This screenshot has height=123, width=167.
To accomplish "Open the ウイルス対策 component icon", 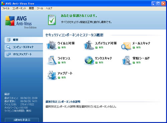I will pyautogui.click(x=51, y=45).
